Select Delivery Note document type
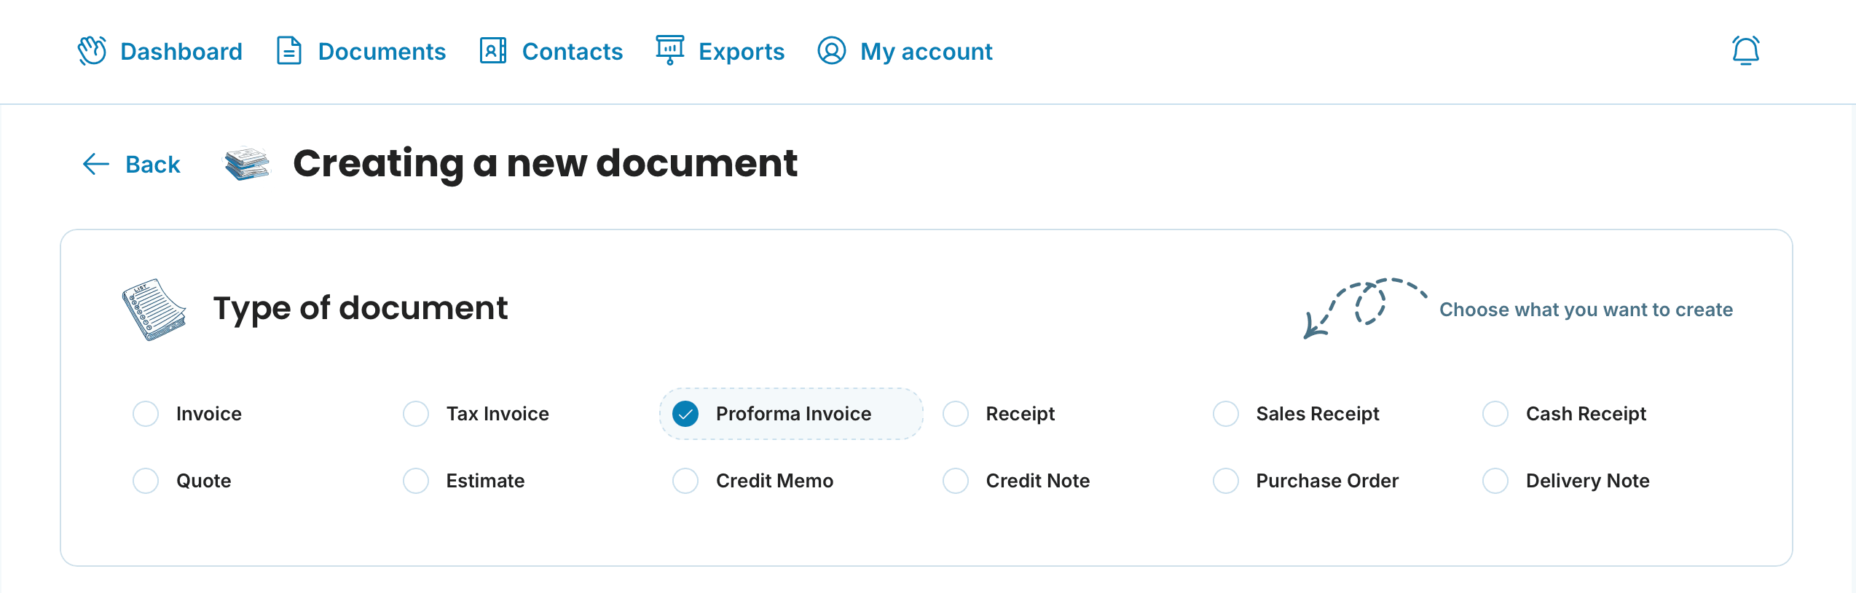The image size is (1856, 593). (x=1495, y=481)
